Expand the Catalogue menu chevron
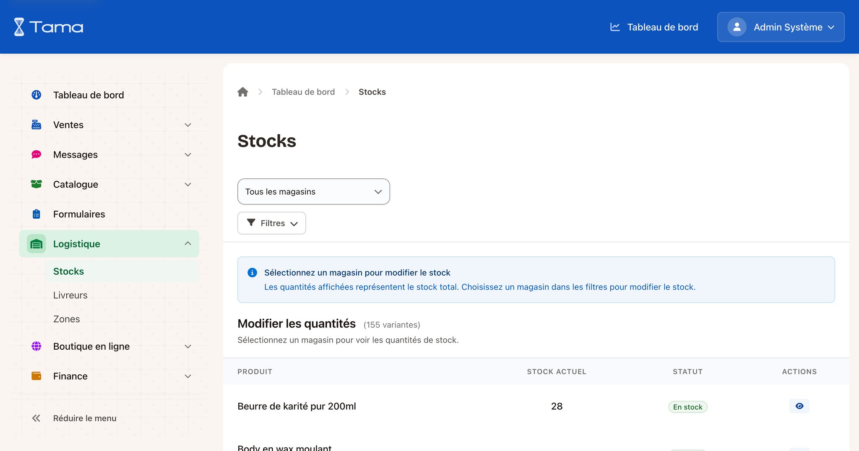Viewport: 859px width, 451px height. coord(188,184)
